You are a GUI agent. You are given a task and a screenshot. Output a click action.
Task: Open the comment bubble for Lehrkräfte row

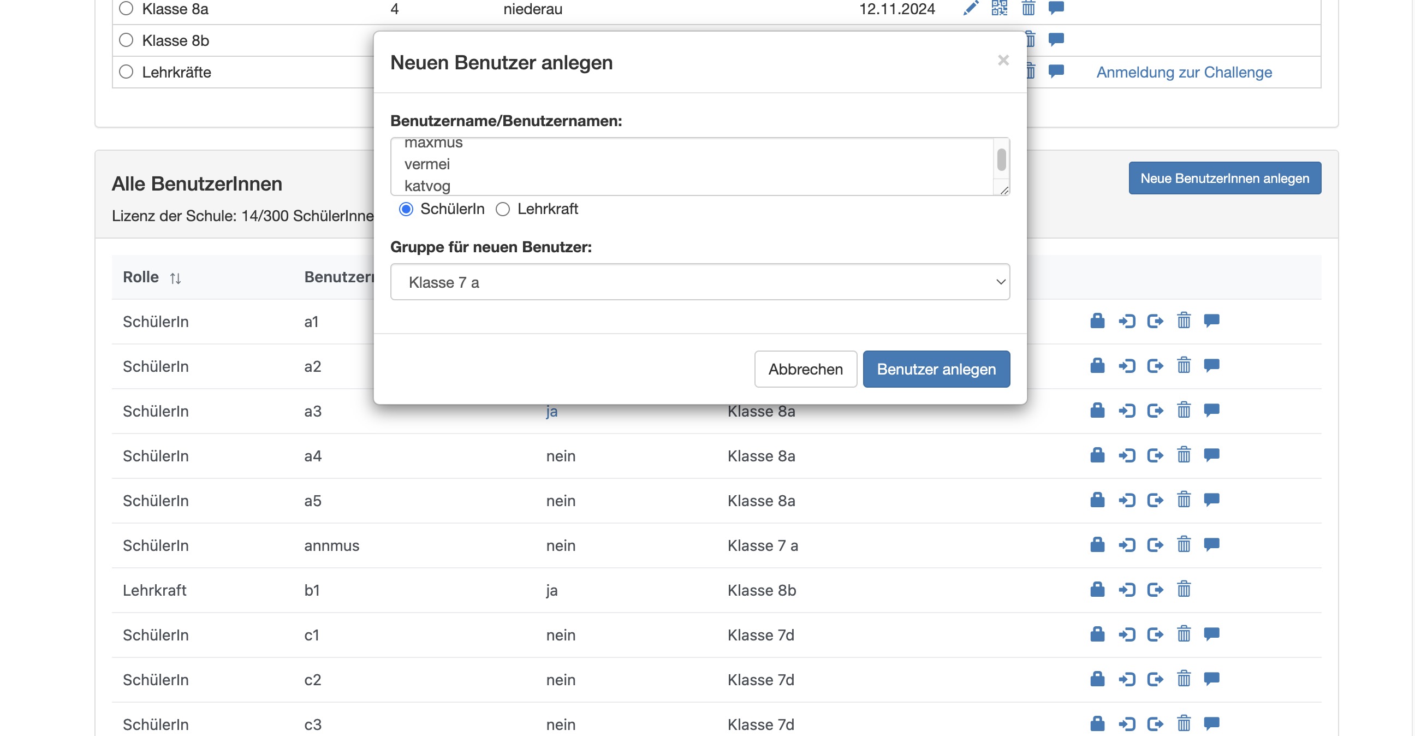pyautogui.click(x=1056, y=72)
